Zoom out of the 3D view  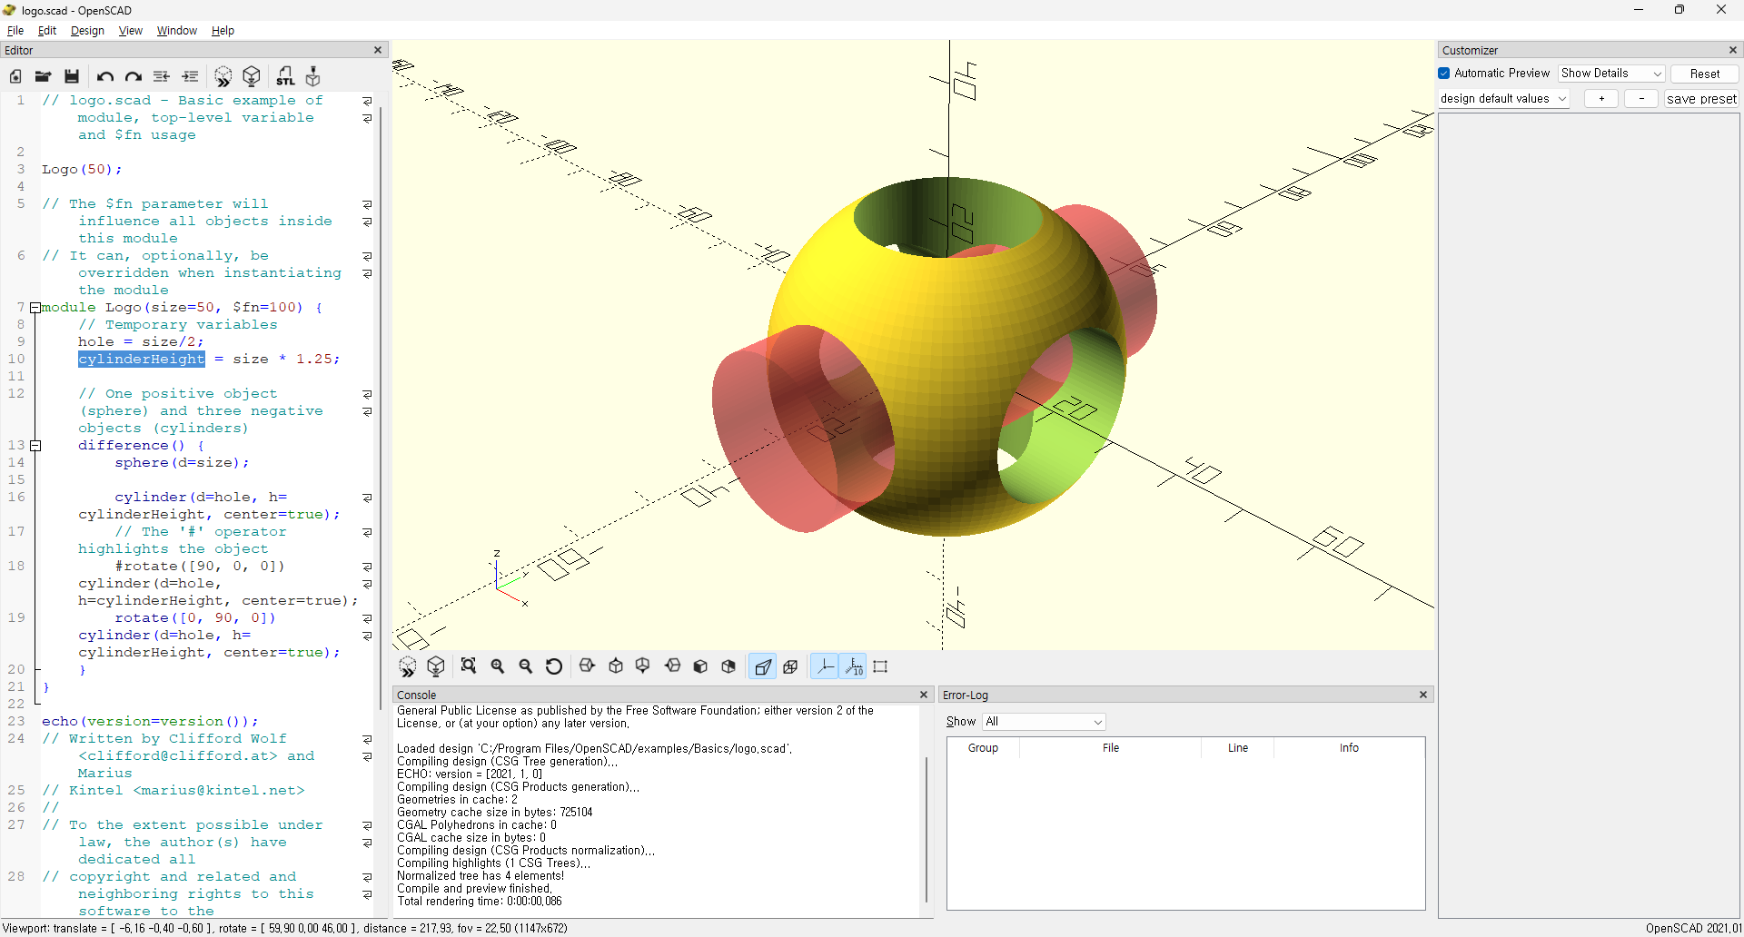click(x=525, y=666)
